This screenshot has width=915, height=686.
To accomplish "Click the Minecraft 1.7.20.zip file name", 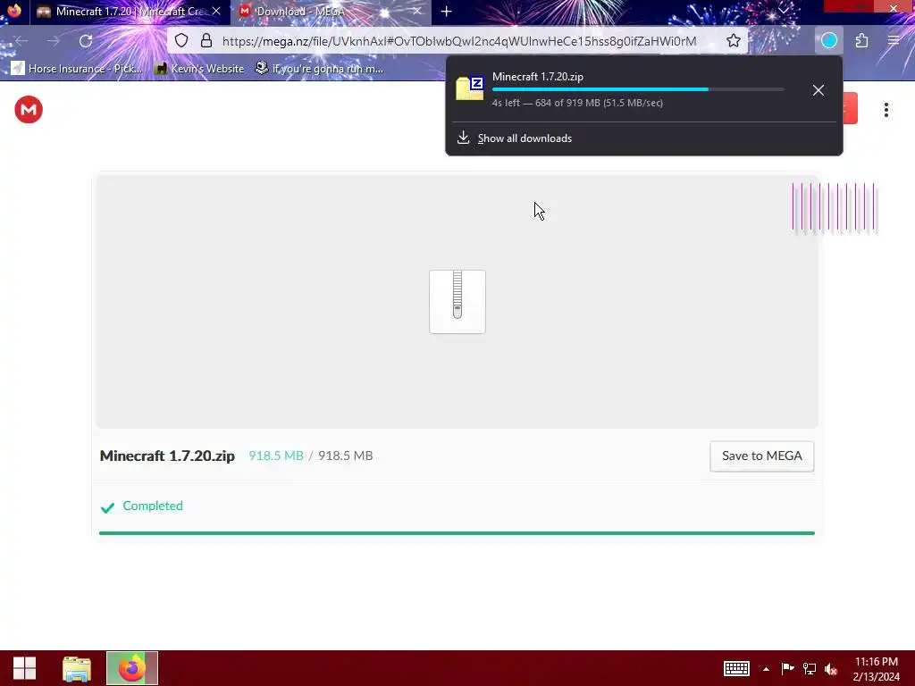I will point(167,456).
